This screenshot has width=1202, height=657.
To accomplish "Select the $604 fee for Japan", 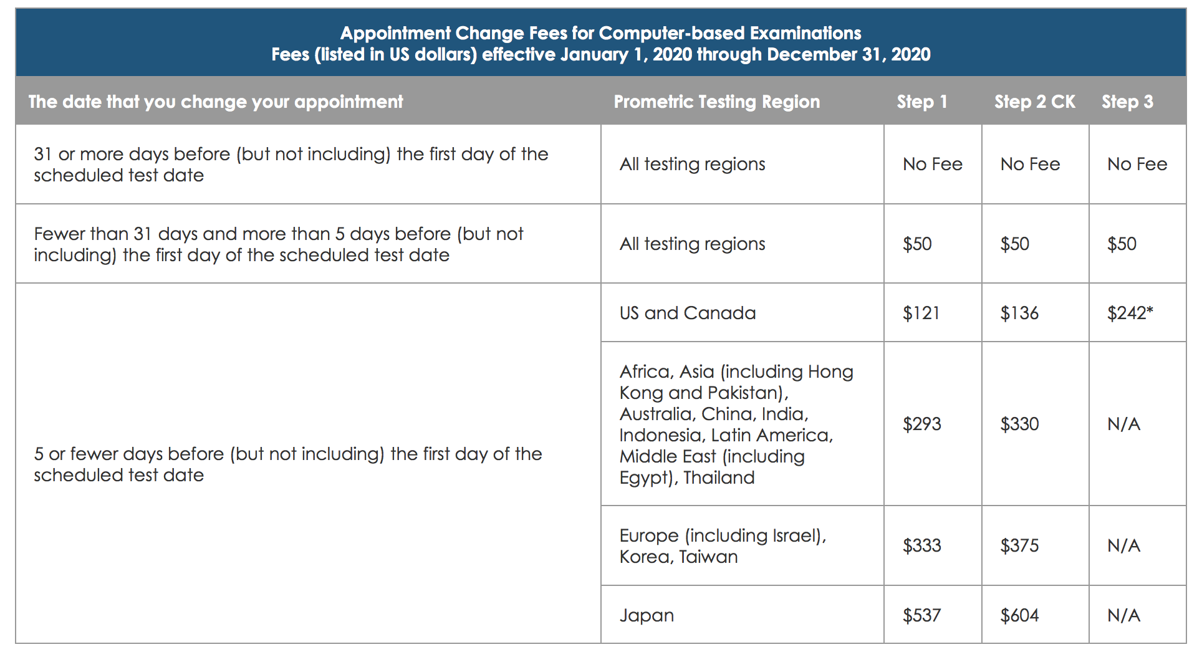I will coord(1019,616).
